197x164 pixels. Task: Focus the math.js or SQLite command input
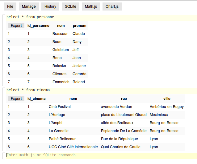[99, 155]
